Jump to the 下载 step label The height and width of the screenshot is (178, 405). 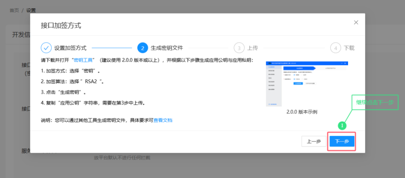tap(349, 48)
